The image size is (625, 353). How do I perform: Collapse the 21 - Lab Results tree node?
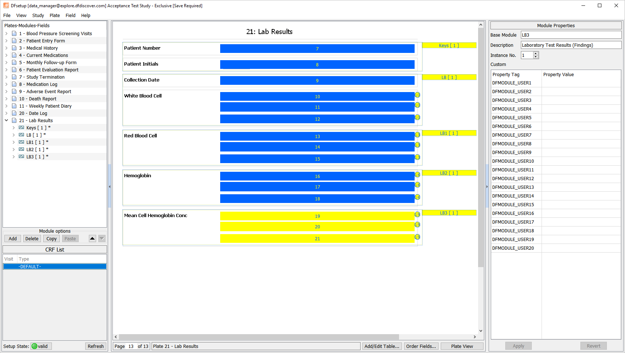click(7, 120)
